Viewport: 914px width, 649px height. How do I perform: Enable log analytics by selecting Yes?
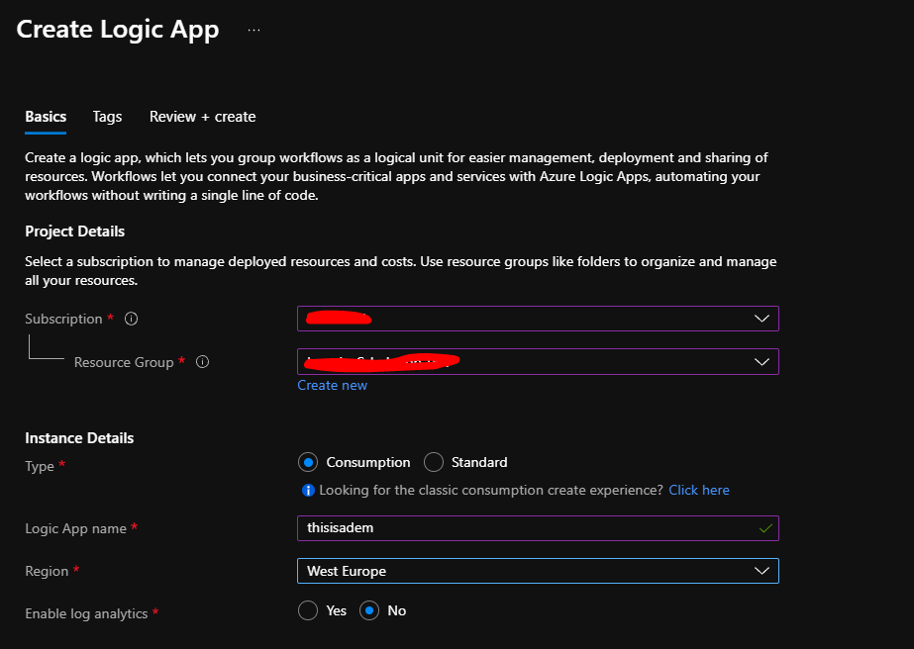308,610
